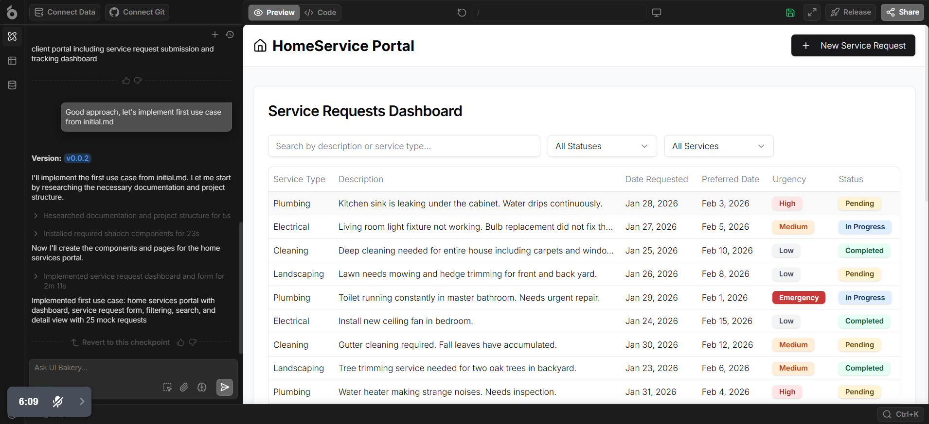Screen dimensions: 929x424
Task: Send the chat message
Action: click(x=225, y=387)
